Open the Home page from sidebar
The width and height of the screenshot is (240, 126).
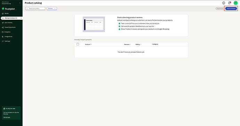point(6,13)
